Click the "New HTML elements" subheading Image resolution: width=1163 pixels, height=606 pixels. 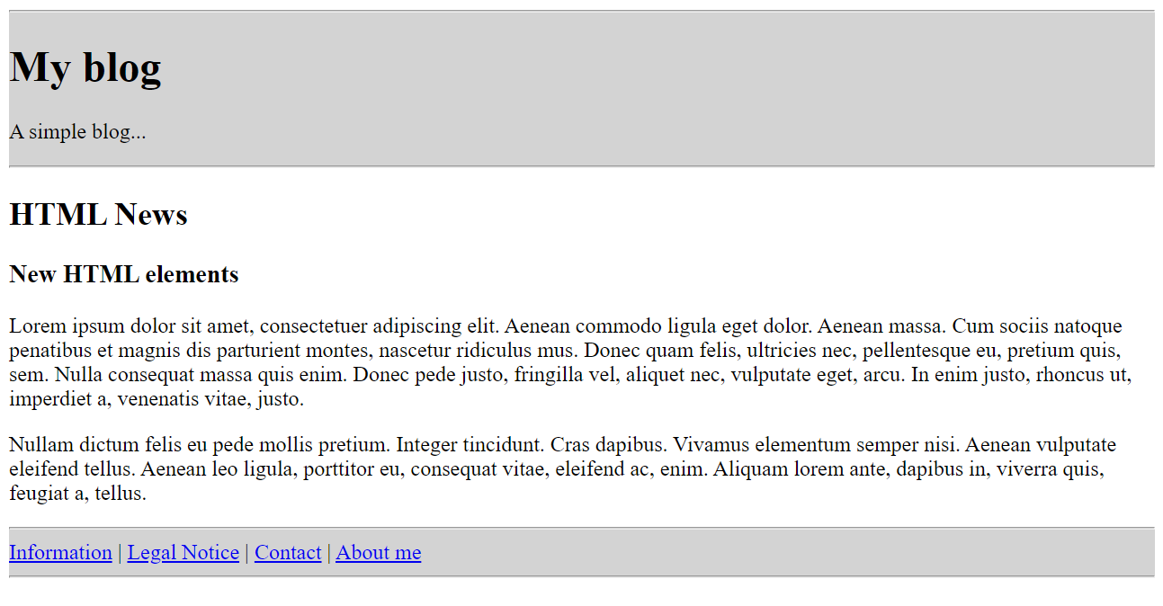(x=123, y=274)
